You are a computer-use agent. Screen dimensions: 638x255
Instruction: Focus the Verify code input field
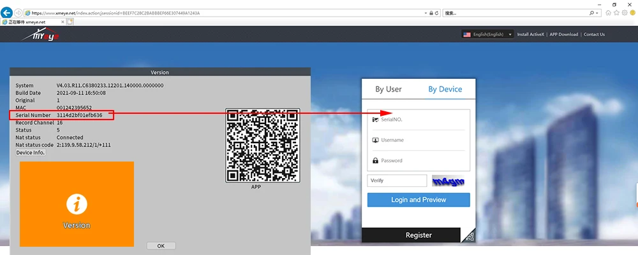click(397, 181)
